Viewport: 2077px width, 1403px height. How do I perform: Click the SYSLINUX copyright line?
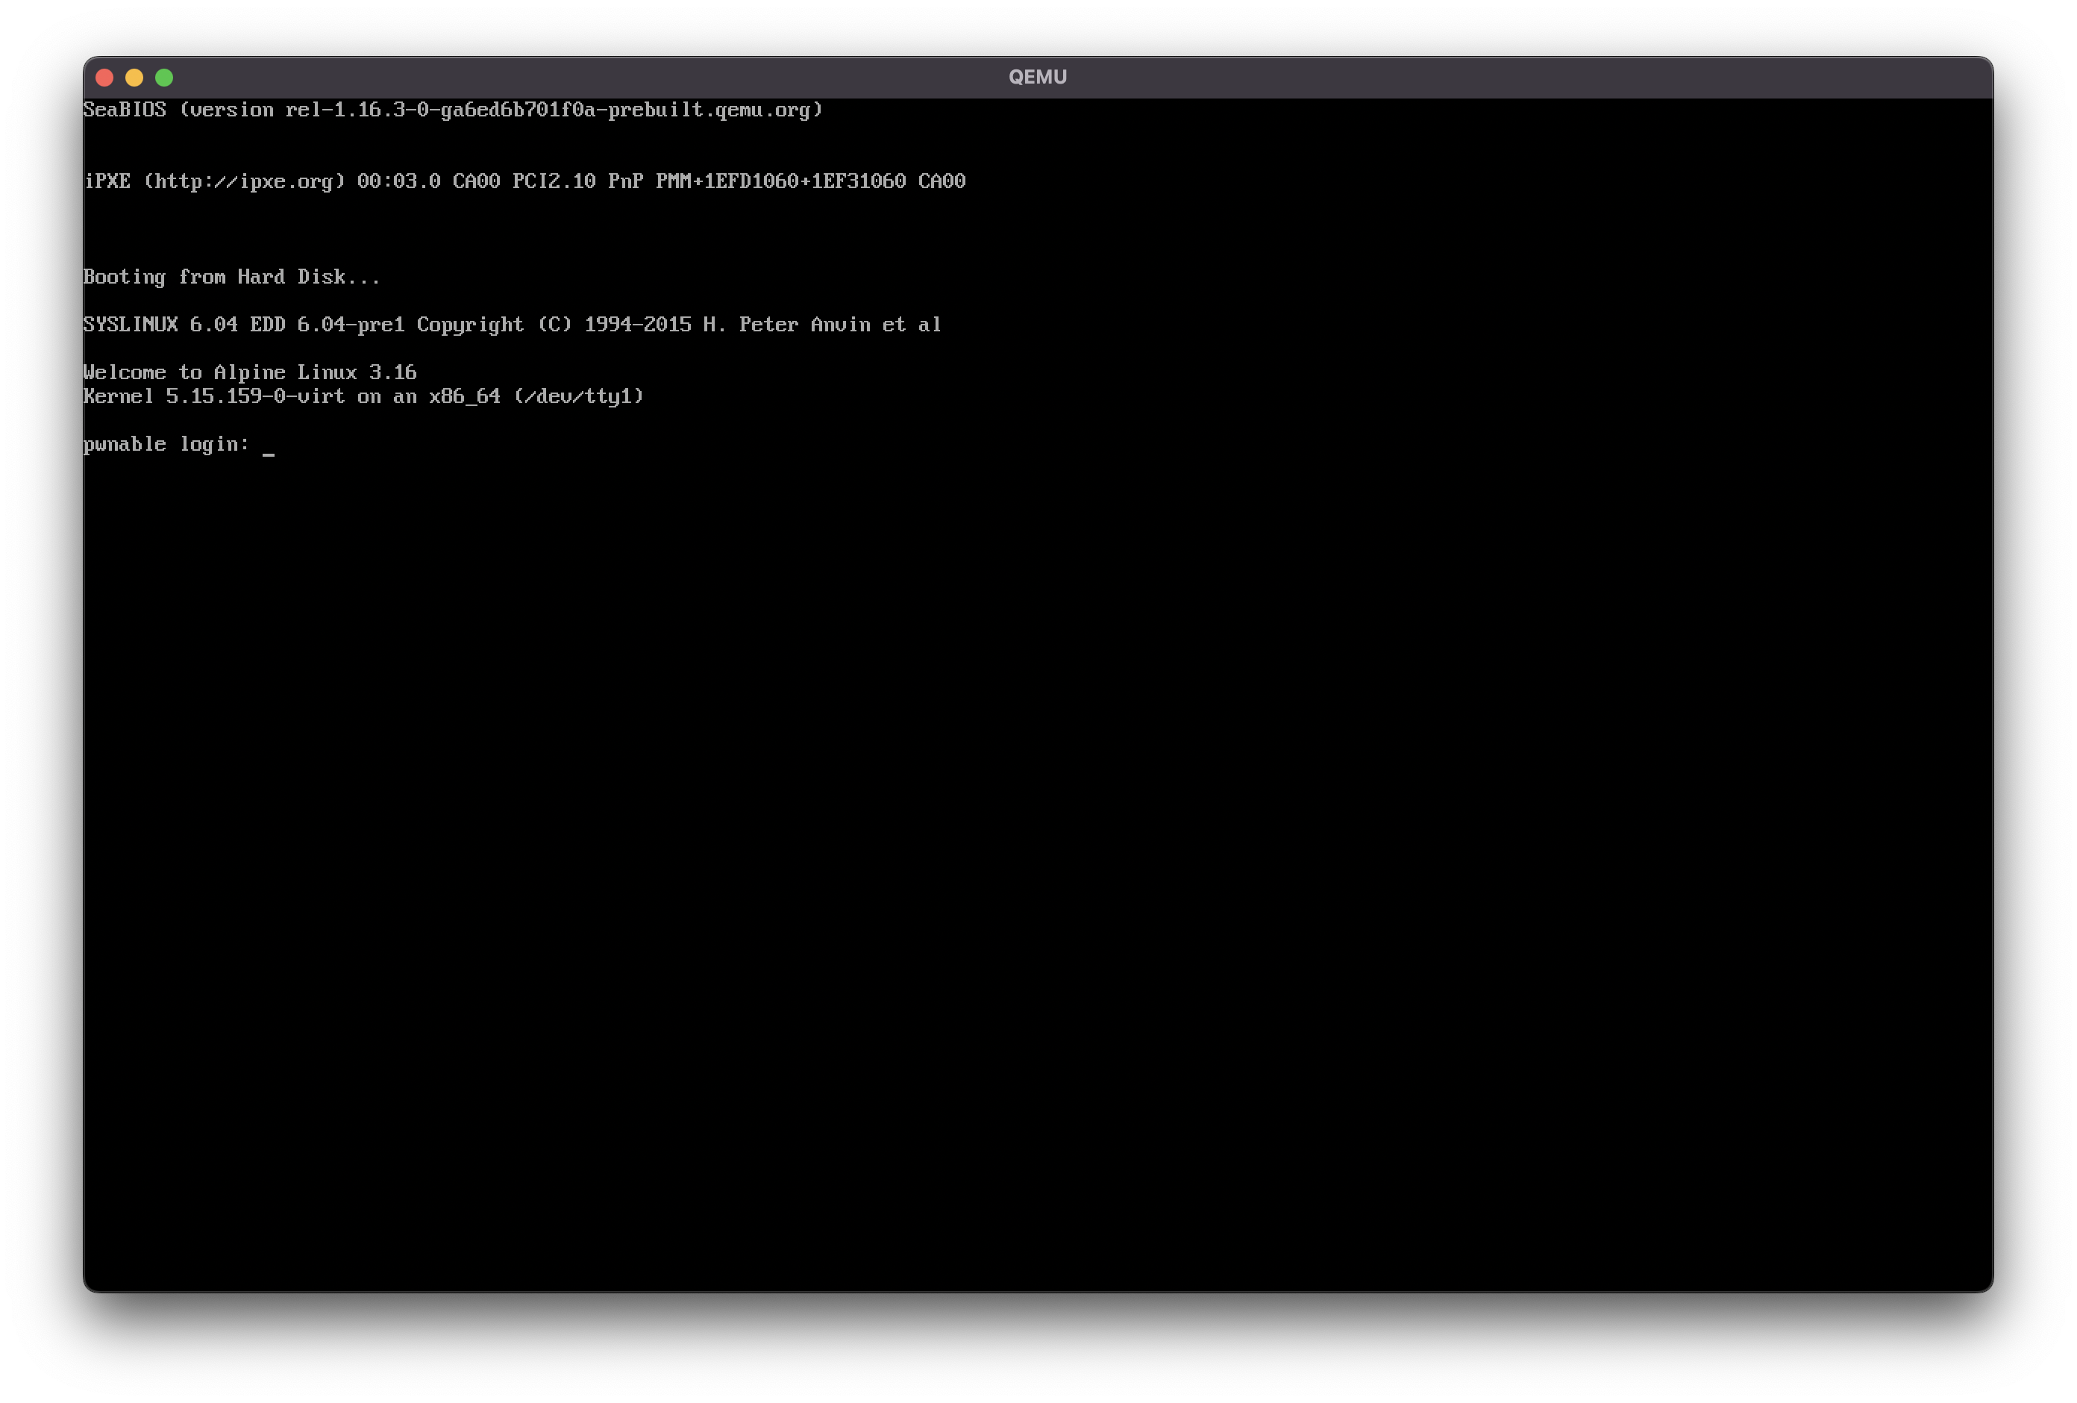tap(512, 325)
